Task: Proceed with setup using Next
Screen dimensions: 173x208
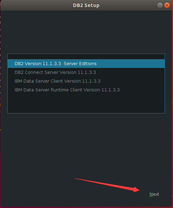Action: pyautogui.click(x=154, y=194)
